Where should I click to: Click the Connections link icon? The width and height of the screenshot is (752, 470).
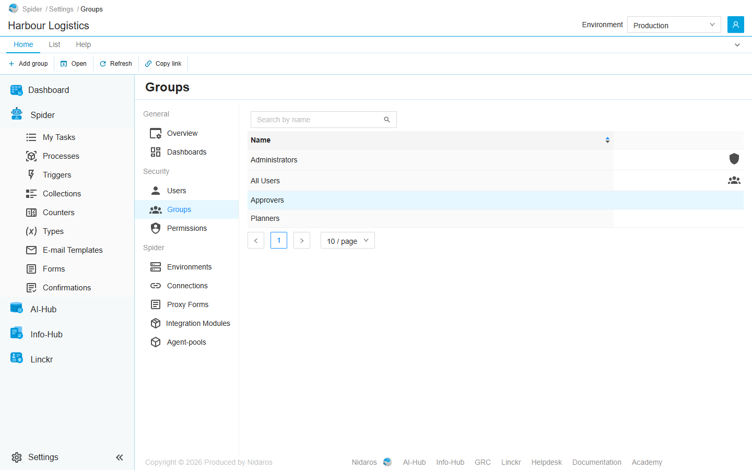[156, 286]
